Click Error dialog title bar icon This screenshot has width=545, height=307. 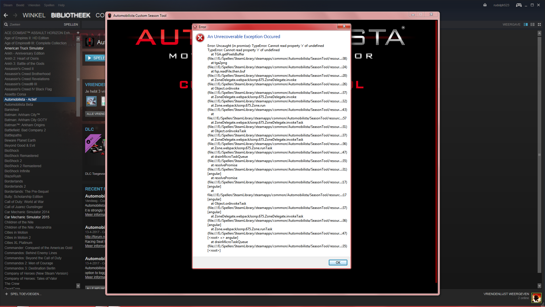[195, 27]
